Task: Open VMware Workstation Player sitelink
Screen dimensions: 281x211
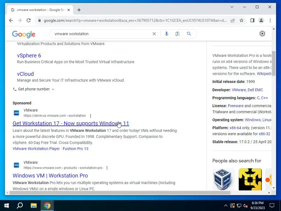Action: (36, 149)
